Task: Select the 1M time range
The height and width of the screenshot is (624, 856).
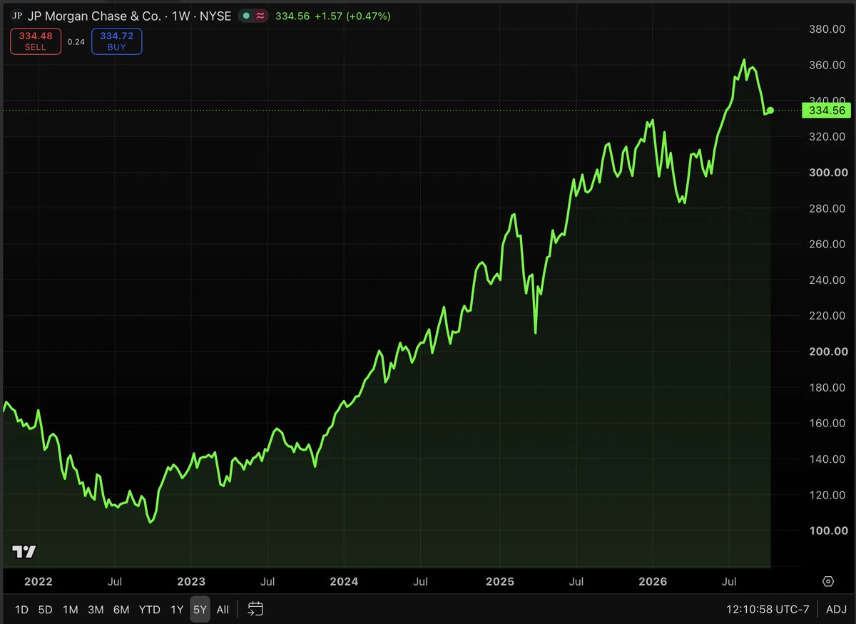Action: tap(70, 609)
